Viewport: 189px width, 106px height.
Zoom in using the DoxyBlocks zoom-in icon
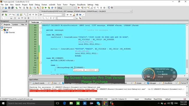click(x=43, y=18)
